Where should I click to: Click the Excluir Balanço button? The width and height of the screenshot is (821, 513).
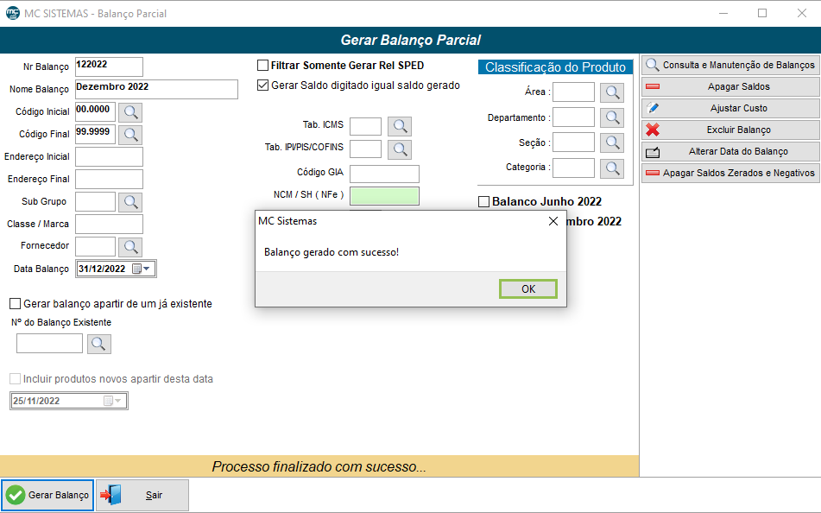(x=730, y=130)
